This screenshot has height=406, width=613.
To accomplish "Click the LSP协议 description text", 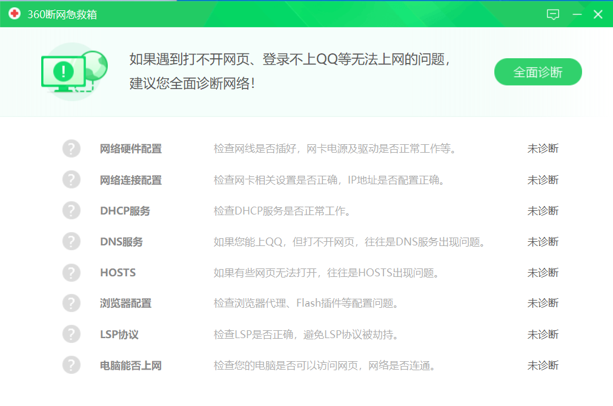I will pyautogui.click(x=305, y=334).
